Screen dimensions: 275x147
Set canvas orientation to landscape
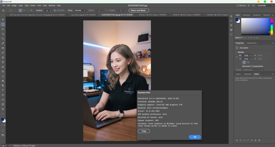(x=248, y=62)
